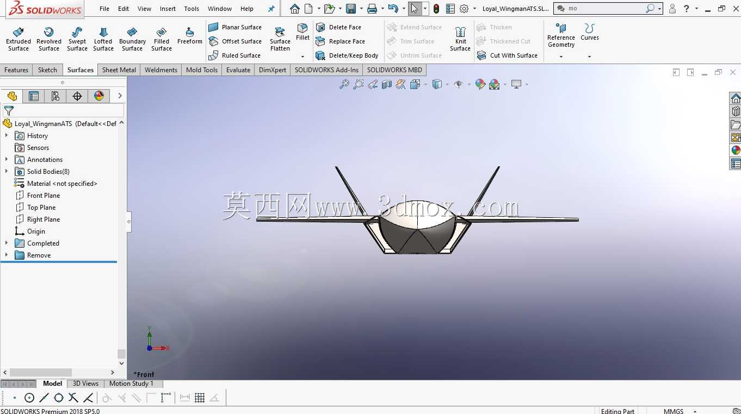Click the Offset Surface tool
Screen dimensions: 741x414
[235, 41]
